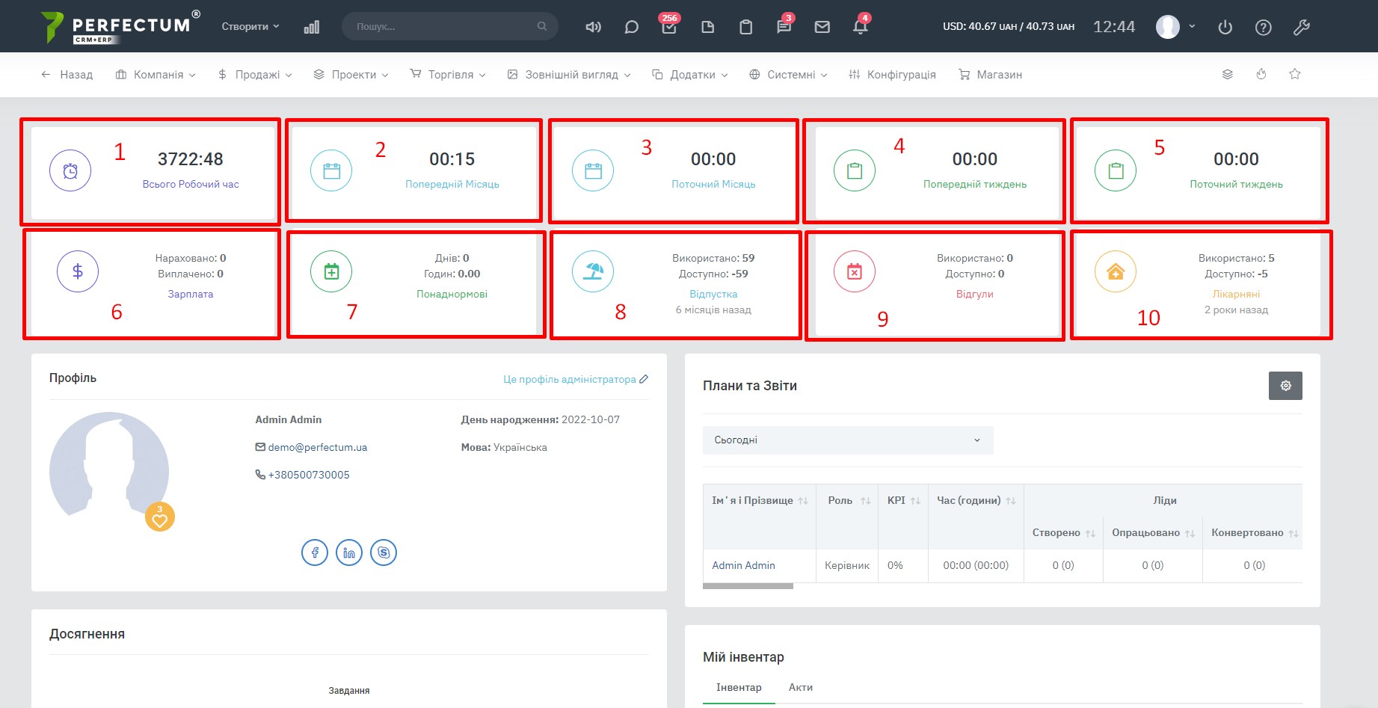Switch to the Акти tab
This screenshot has width=1378, height=708.
tap(800, 687)
